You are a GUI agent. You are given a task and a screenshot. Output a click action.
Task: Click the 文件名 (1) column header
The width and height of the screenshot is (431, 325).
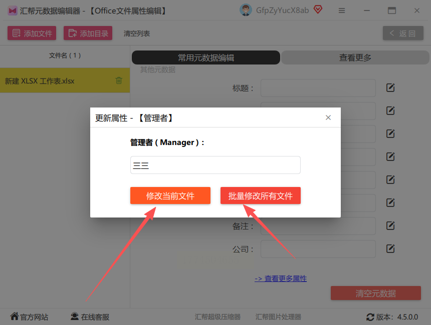pos(65,55)
